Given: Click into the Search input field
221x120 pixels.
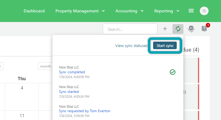Looking at the screenshot, I should pos(130,29).
